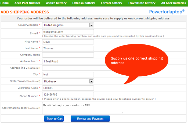Click the First Name field

[x=68, y=42]
